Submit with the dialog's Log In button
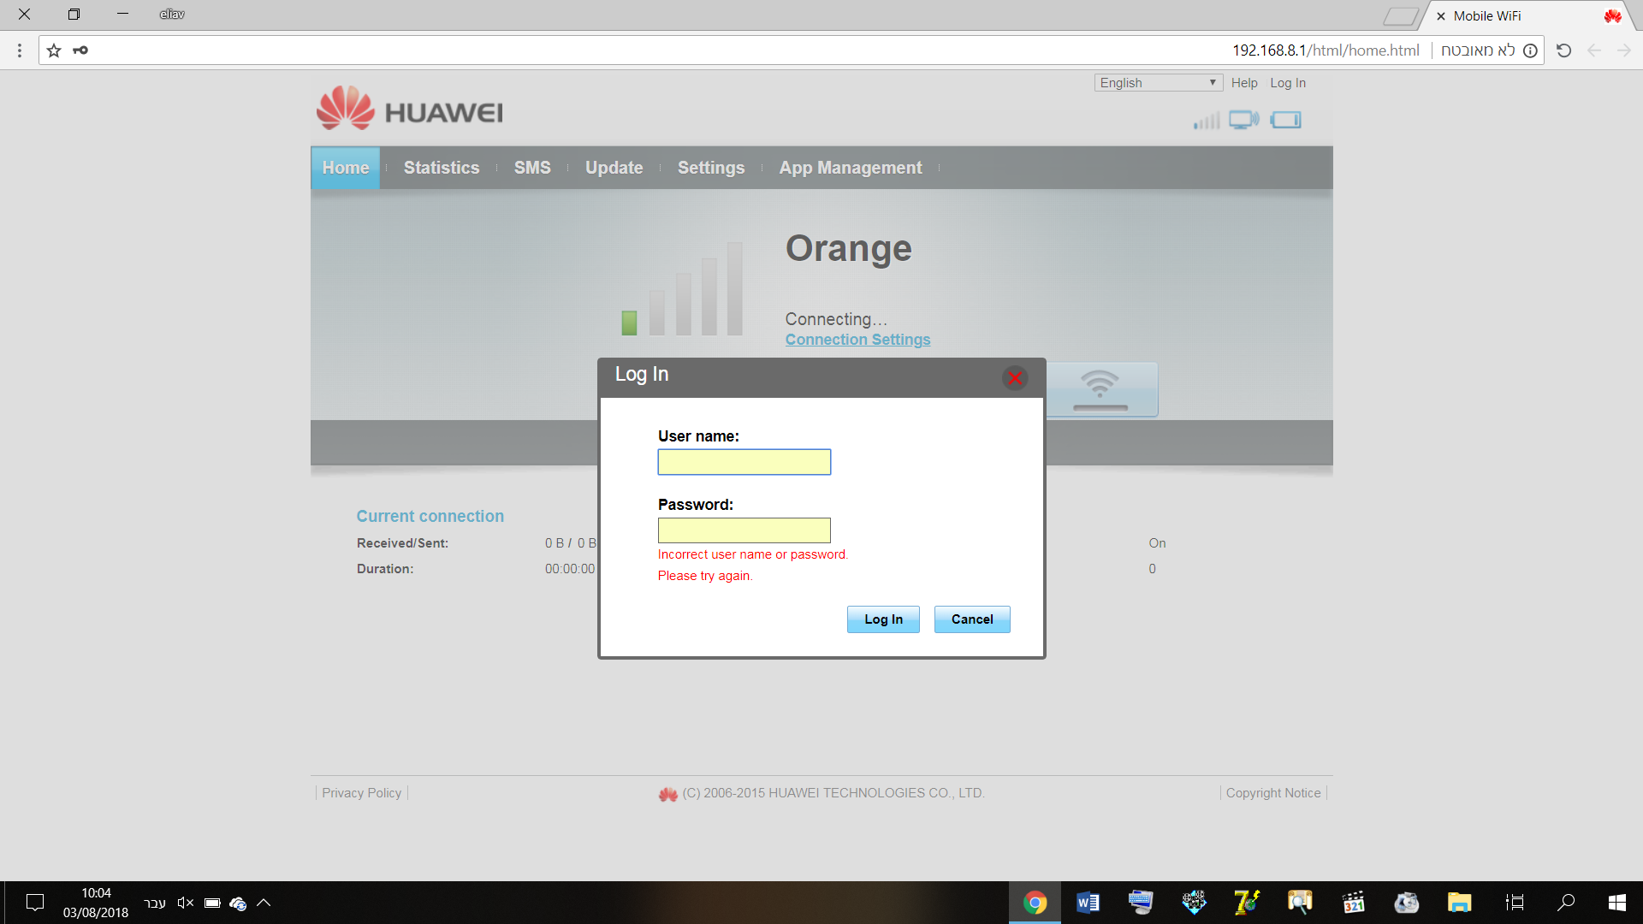The image size is (1643, 924). (883, 619)
